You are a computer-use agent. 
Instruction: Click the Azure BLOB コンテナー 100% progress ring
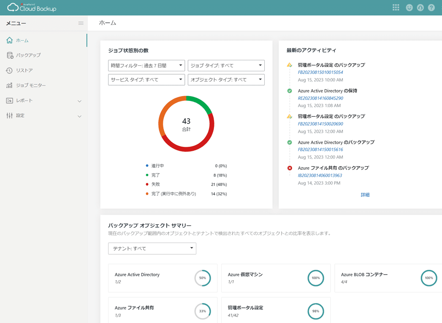pyautogui.click(x=429, y=278)
